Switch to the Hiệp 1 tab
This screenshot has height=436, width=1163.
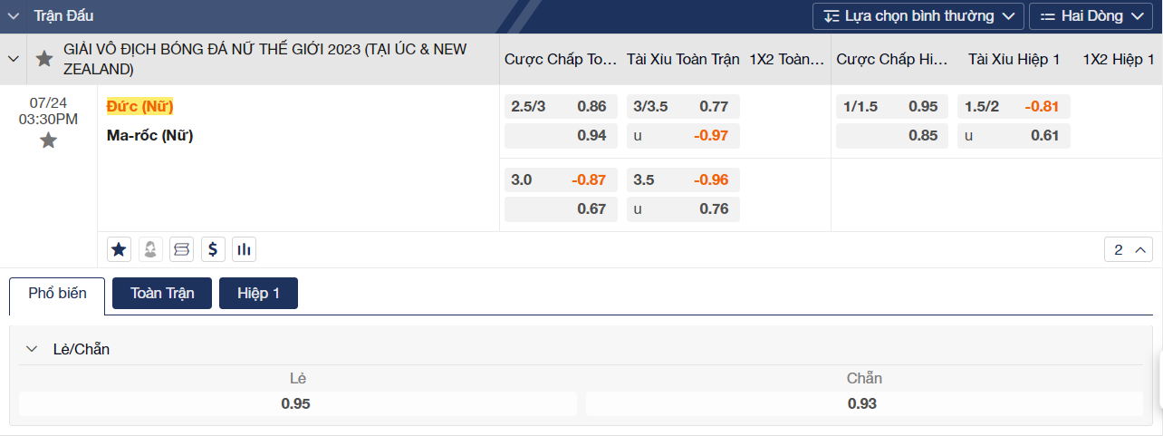(x=258, y=293)
